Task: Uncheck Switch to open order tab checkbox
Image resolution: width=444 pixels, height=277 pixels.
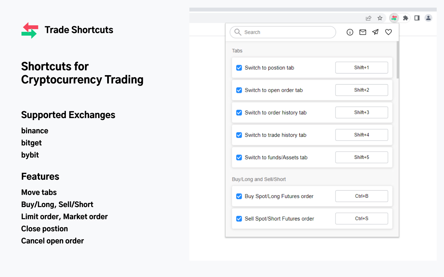Action: 239,90
